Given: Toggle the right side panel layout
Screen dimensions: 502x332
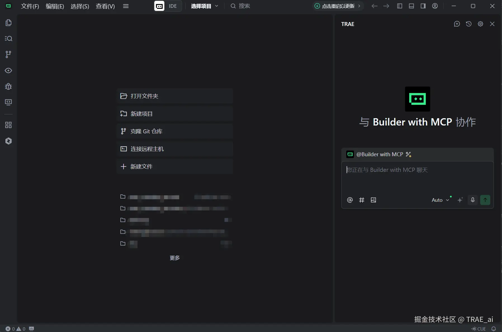Looking at the screenshot, I should pyautogui.click(x=423, y=6).
